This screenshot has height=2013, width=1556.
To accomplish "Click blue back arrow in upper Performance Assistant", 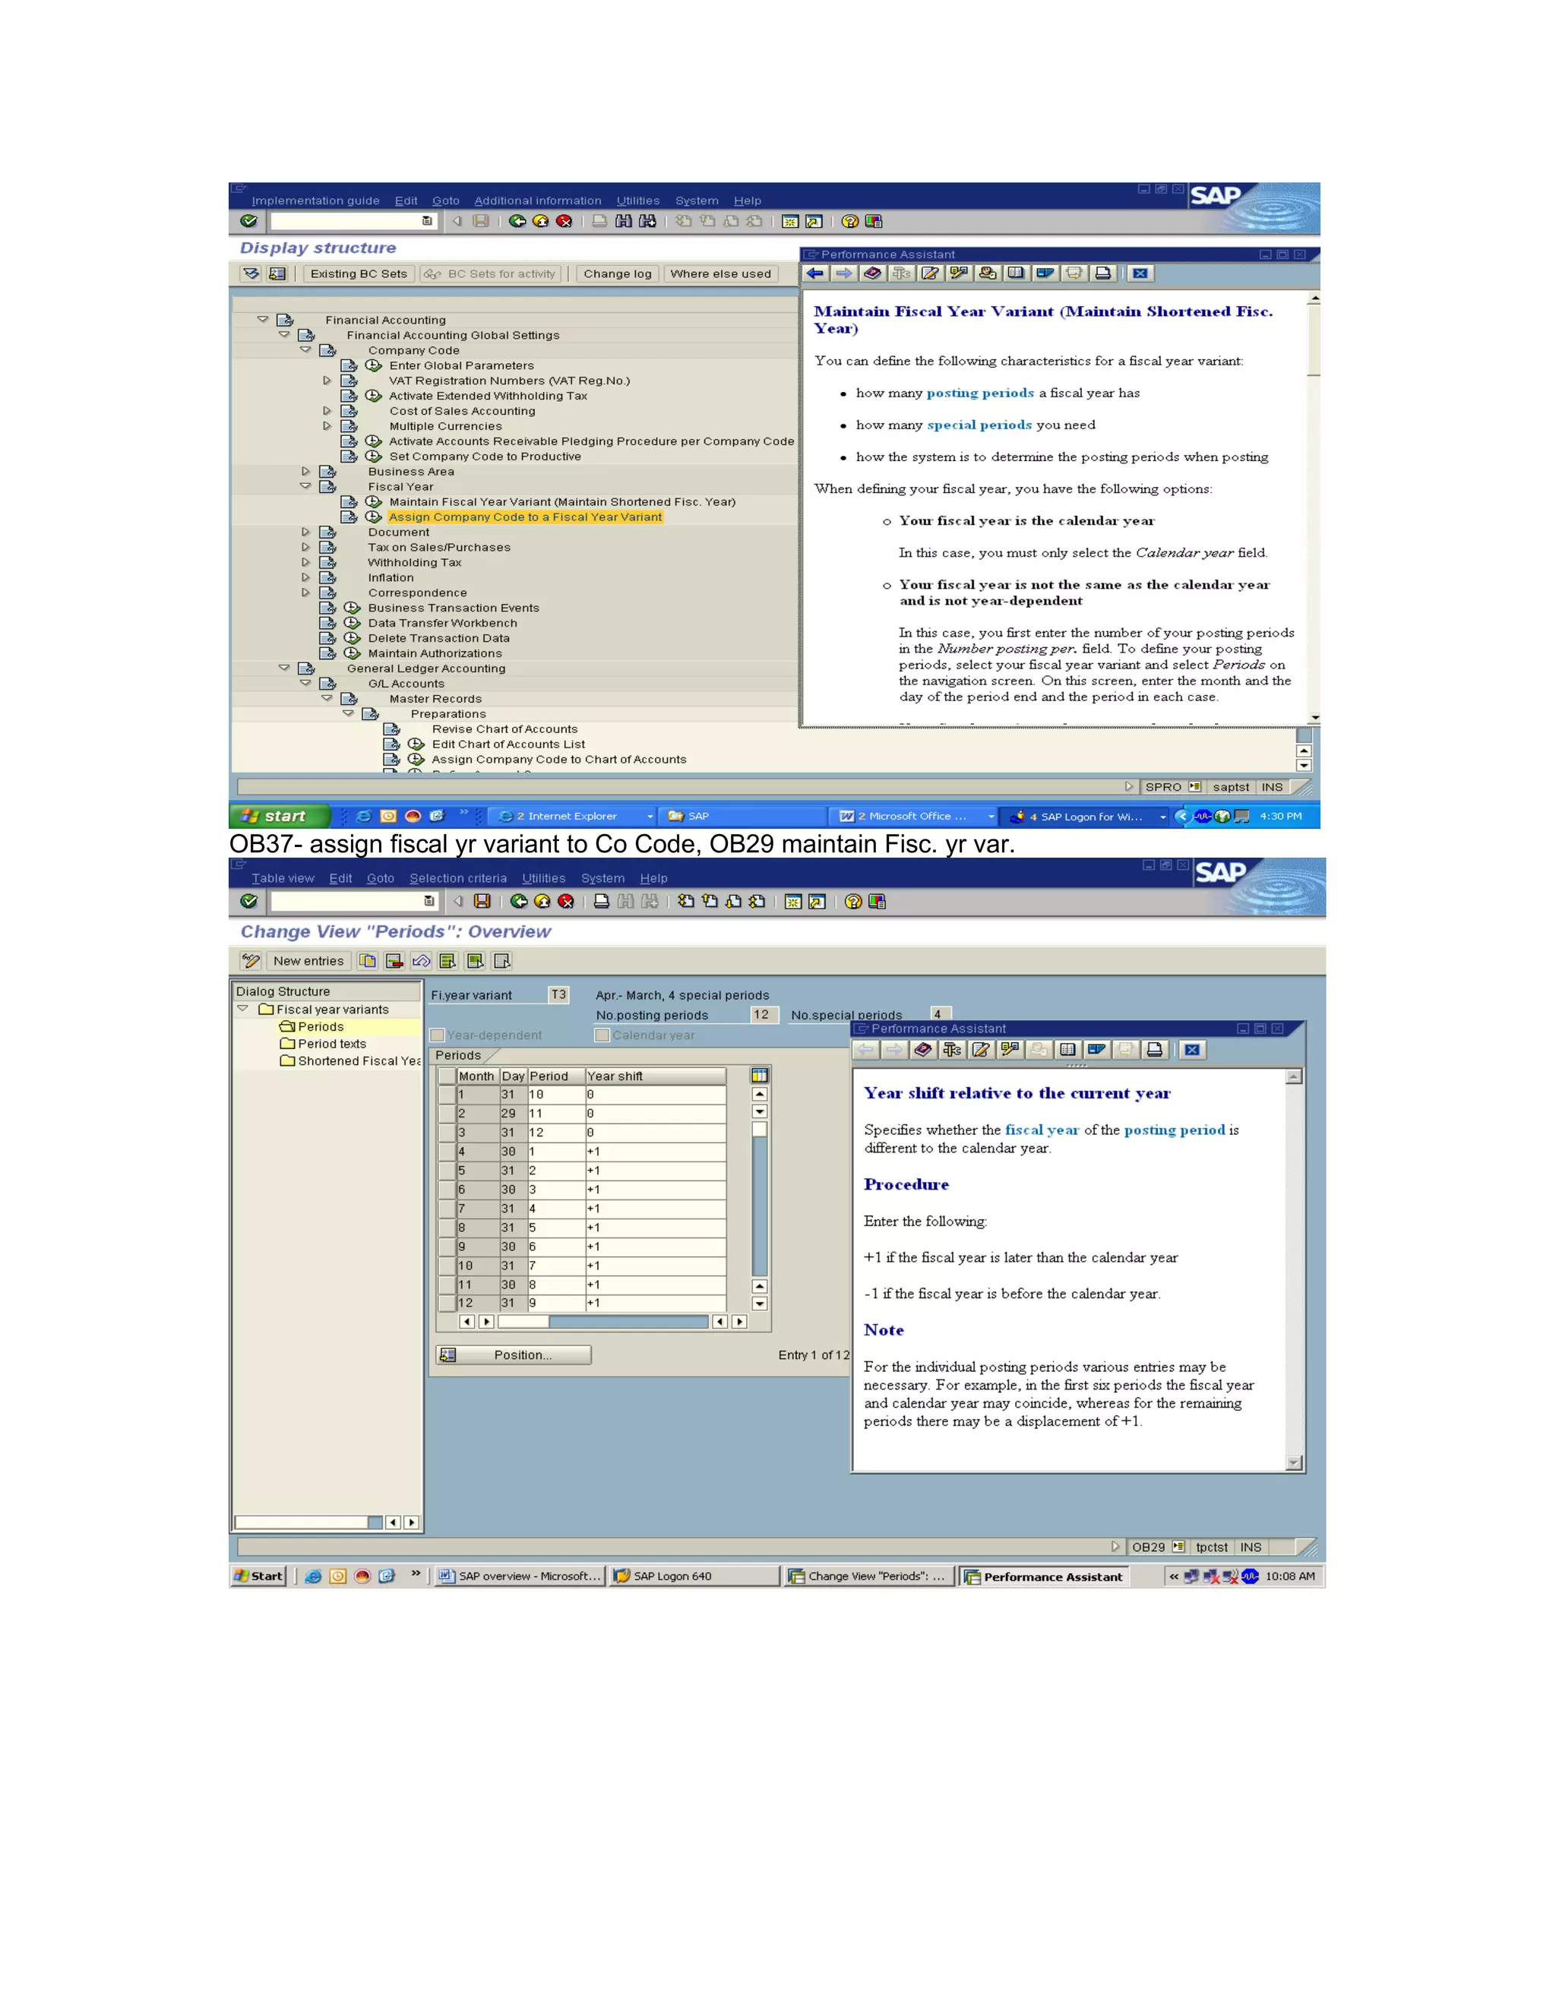I will (816, 273).
